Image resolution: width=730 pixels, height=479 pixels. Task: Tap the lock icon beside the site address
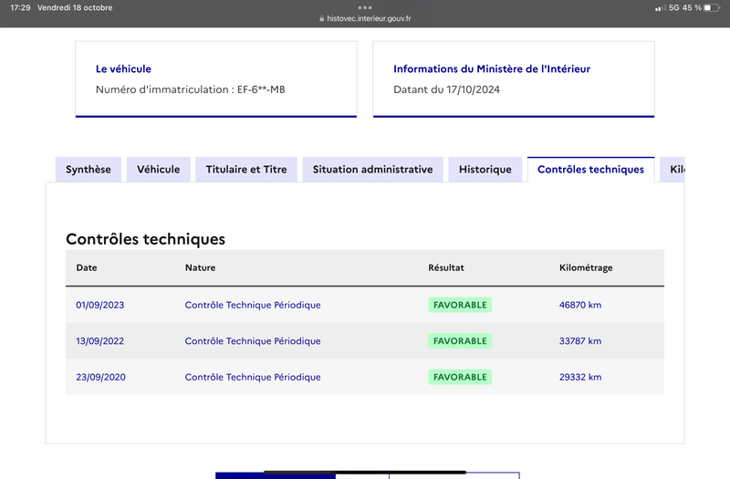click(322, 18)
